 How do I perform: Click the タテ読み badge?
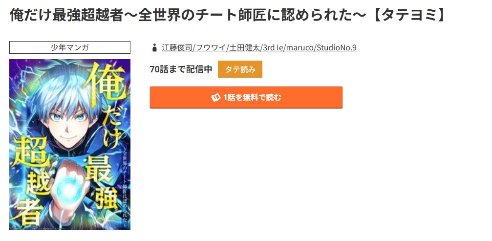[x=240, y=69]
